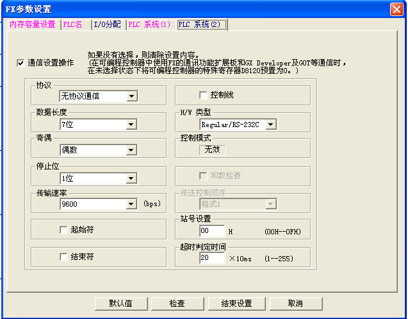Switch to the PLC 系统(1) tab
Screen dimensions: 408x319
click(149, 24)
